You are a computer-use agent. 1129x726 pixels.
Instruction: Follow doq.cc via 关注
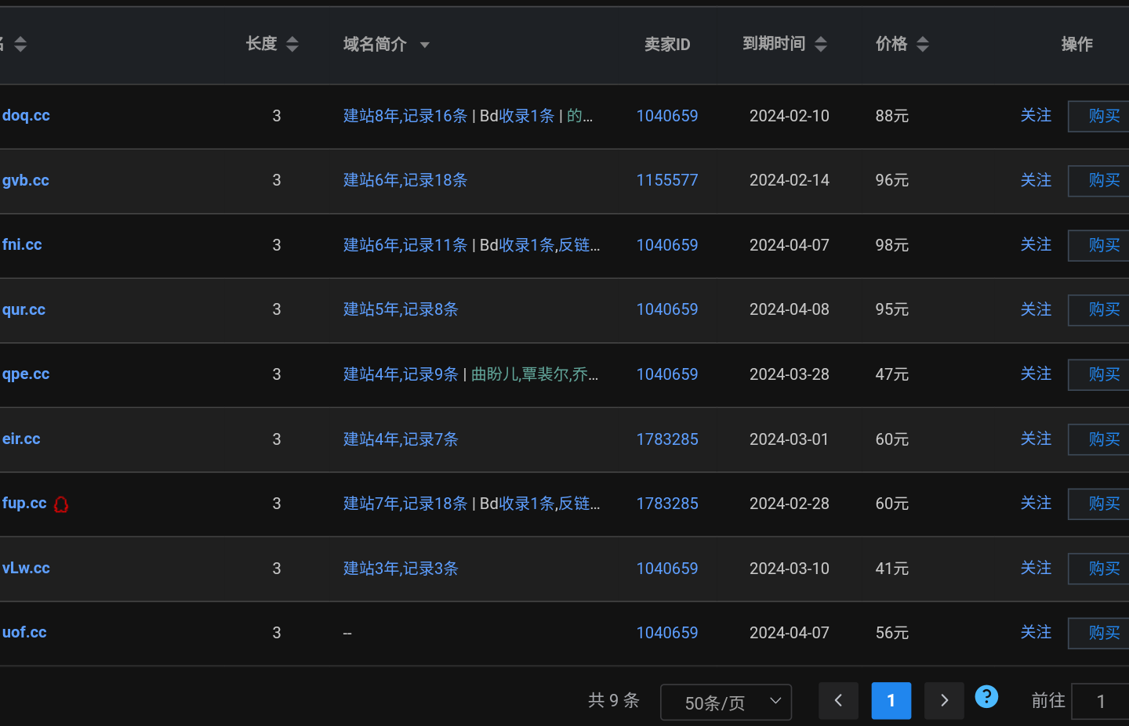[x=1036, y=115]
